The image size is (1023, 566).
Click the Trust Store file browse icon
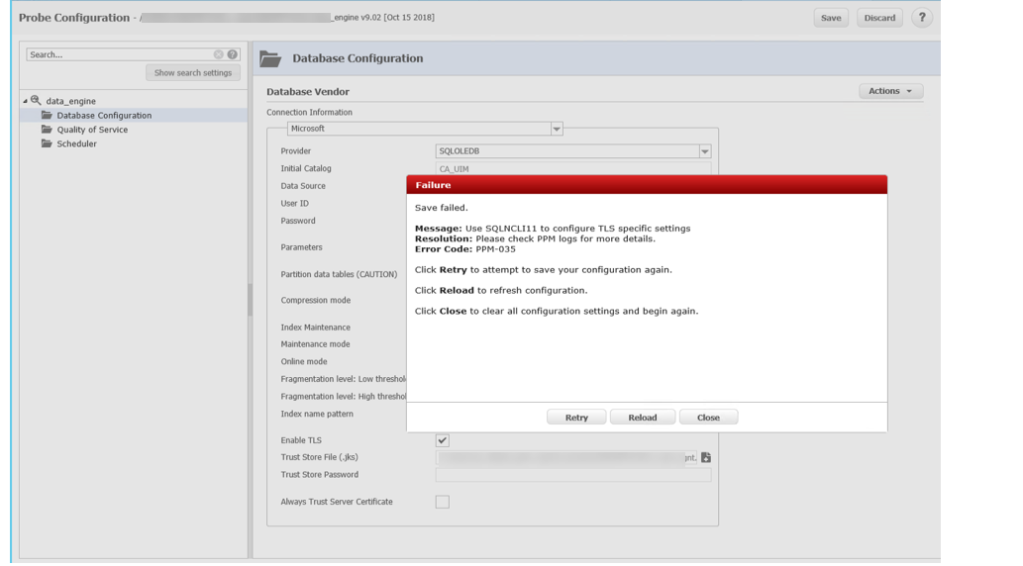[706, 457]
